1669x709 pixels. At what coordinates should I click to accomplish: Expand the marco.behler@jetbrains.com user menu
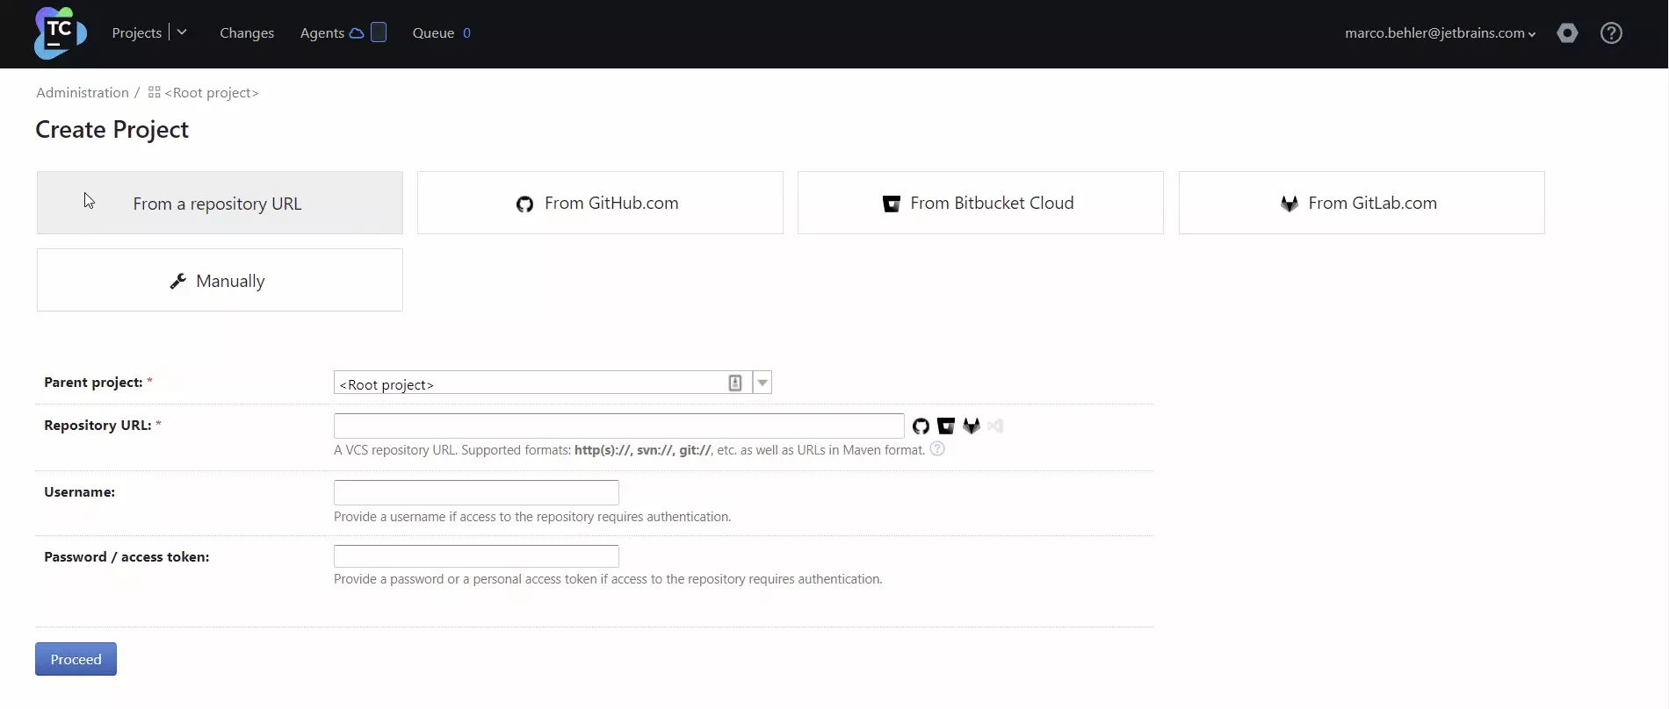(1440, 33)
